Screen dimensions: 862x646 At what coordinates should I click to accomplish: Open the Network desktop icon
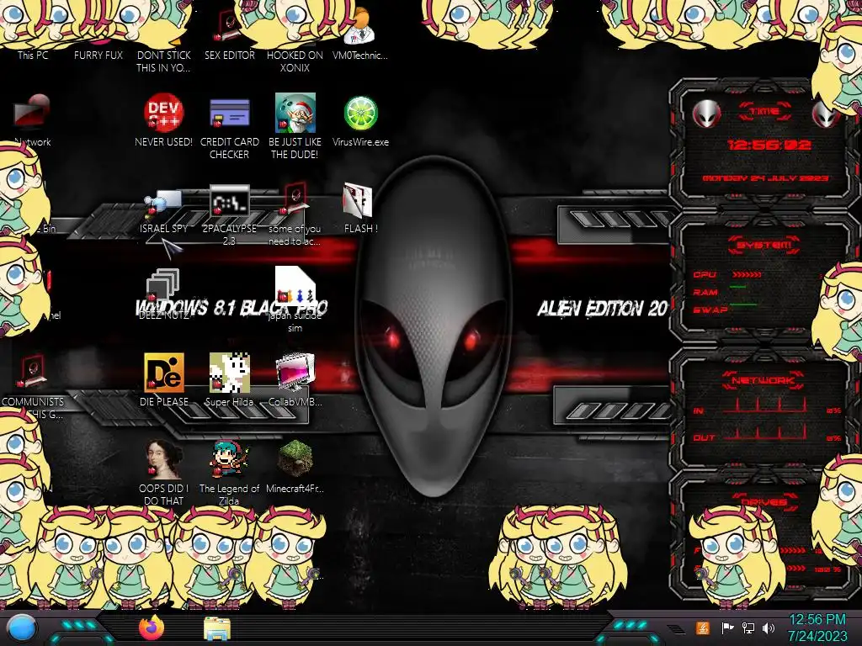point(32,113)
